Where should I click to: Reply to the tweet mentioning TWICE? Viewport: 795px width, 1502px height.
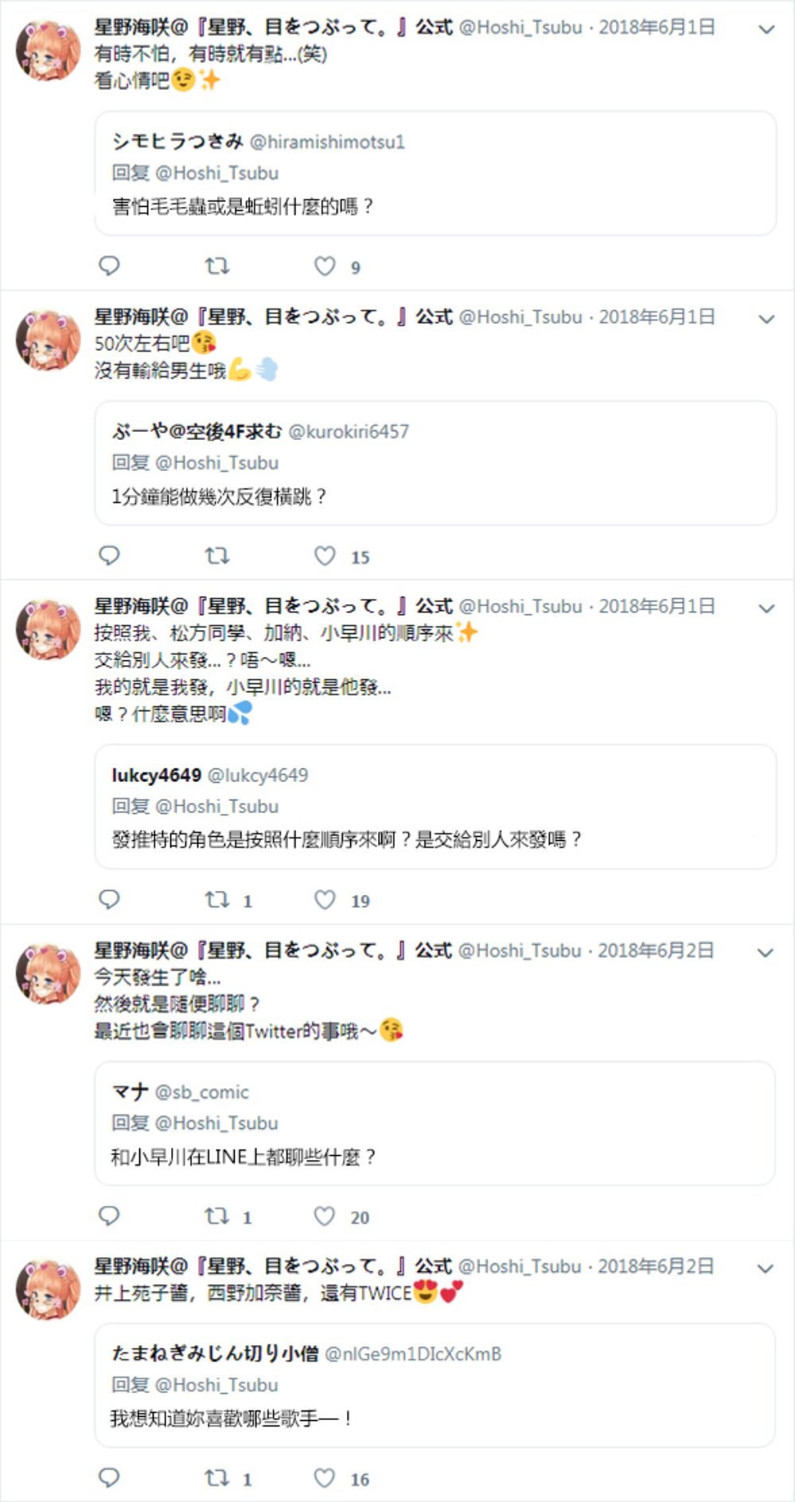click(x=109, y=1477)
